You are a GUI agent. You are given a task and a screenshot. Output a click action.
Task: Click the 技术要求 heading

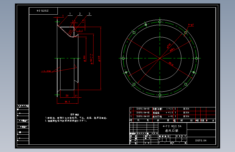point(75,115)
